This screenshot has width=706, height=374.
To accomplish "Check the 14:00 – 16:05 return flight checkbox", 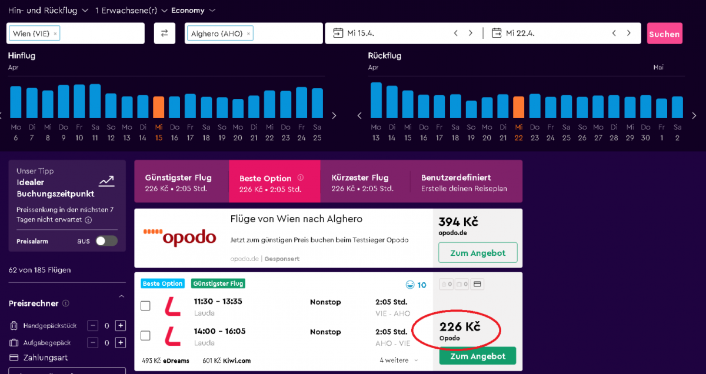I will coord(145,336).
